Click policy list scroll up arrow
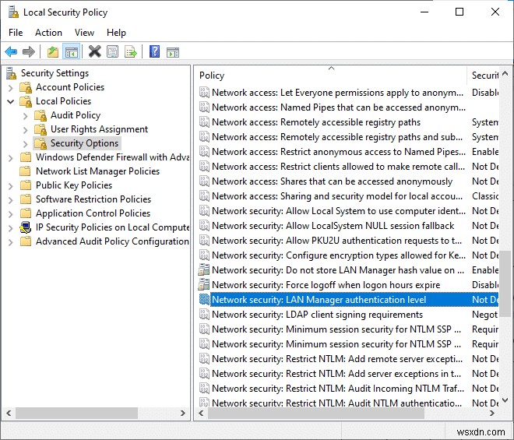The width and height of the screenshot is (514, 440). 505,73
